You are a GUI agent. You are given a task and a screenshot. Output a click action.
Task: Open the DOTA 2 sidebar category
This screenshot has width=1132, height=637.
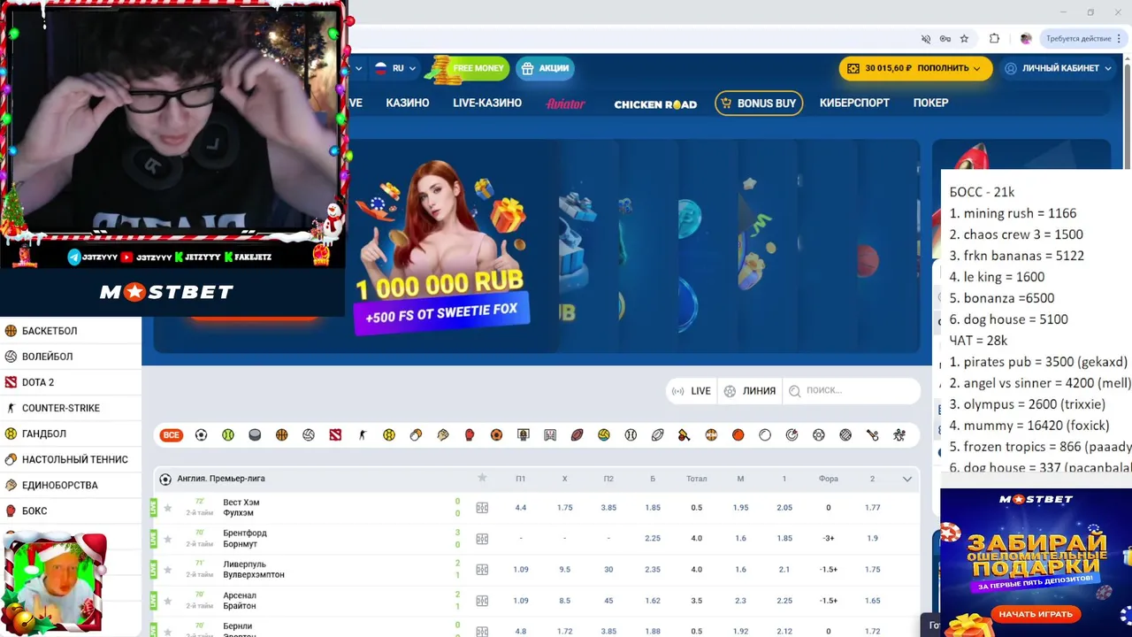click(x=71, y=382)
